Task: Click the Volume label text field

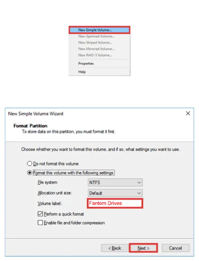Action: (x=115, y=203)
